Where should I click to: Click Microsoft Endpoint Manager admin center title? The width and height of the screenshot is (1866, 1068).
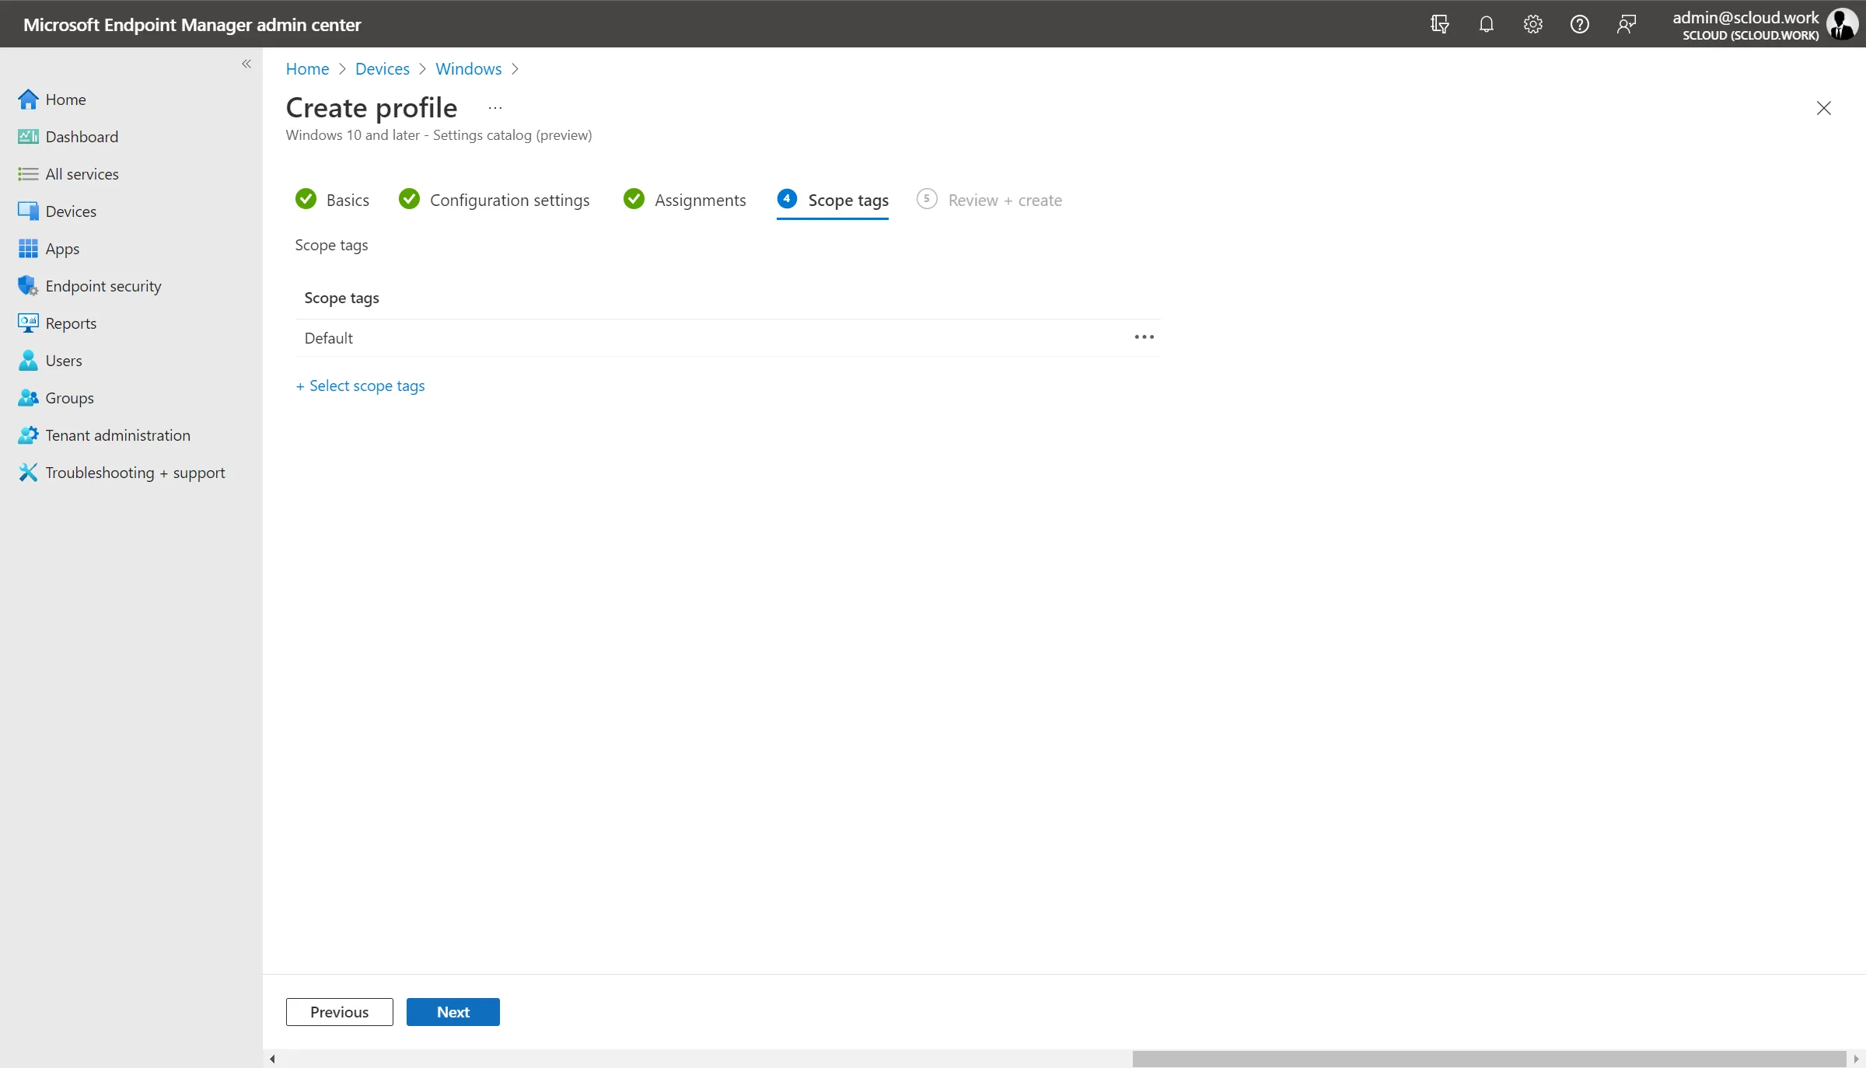point(192,25)
